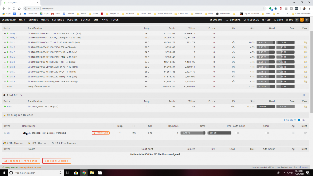
Task: Browse Flash boot device via folder view icon
Action: point(305,107)
